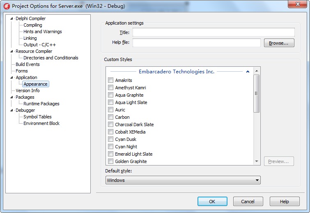
Task: Click the Delphi app icon in title bar
Action: pyautogui.click(x=7, y=6)
